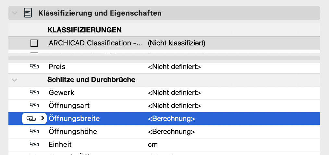Click the Nicht klassifiziert value
Viewport: 329px width, 155px height.
tap(177, 43)
